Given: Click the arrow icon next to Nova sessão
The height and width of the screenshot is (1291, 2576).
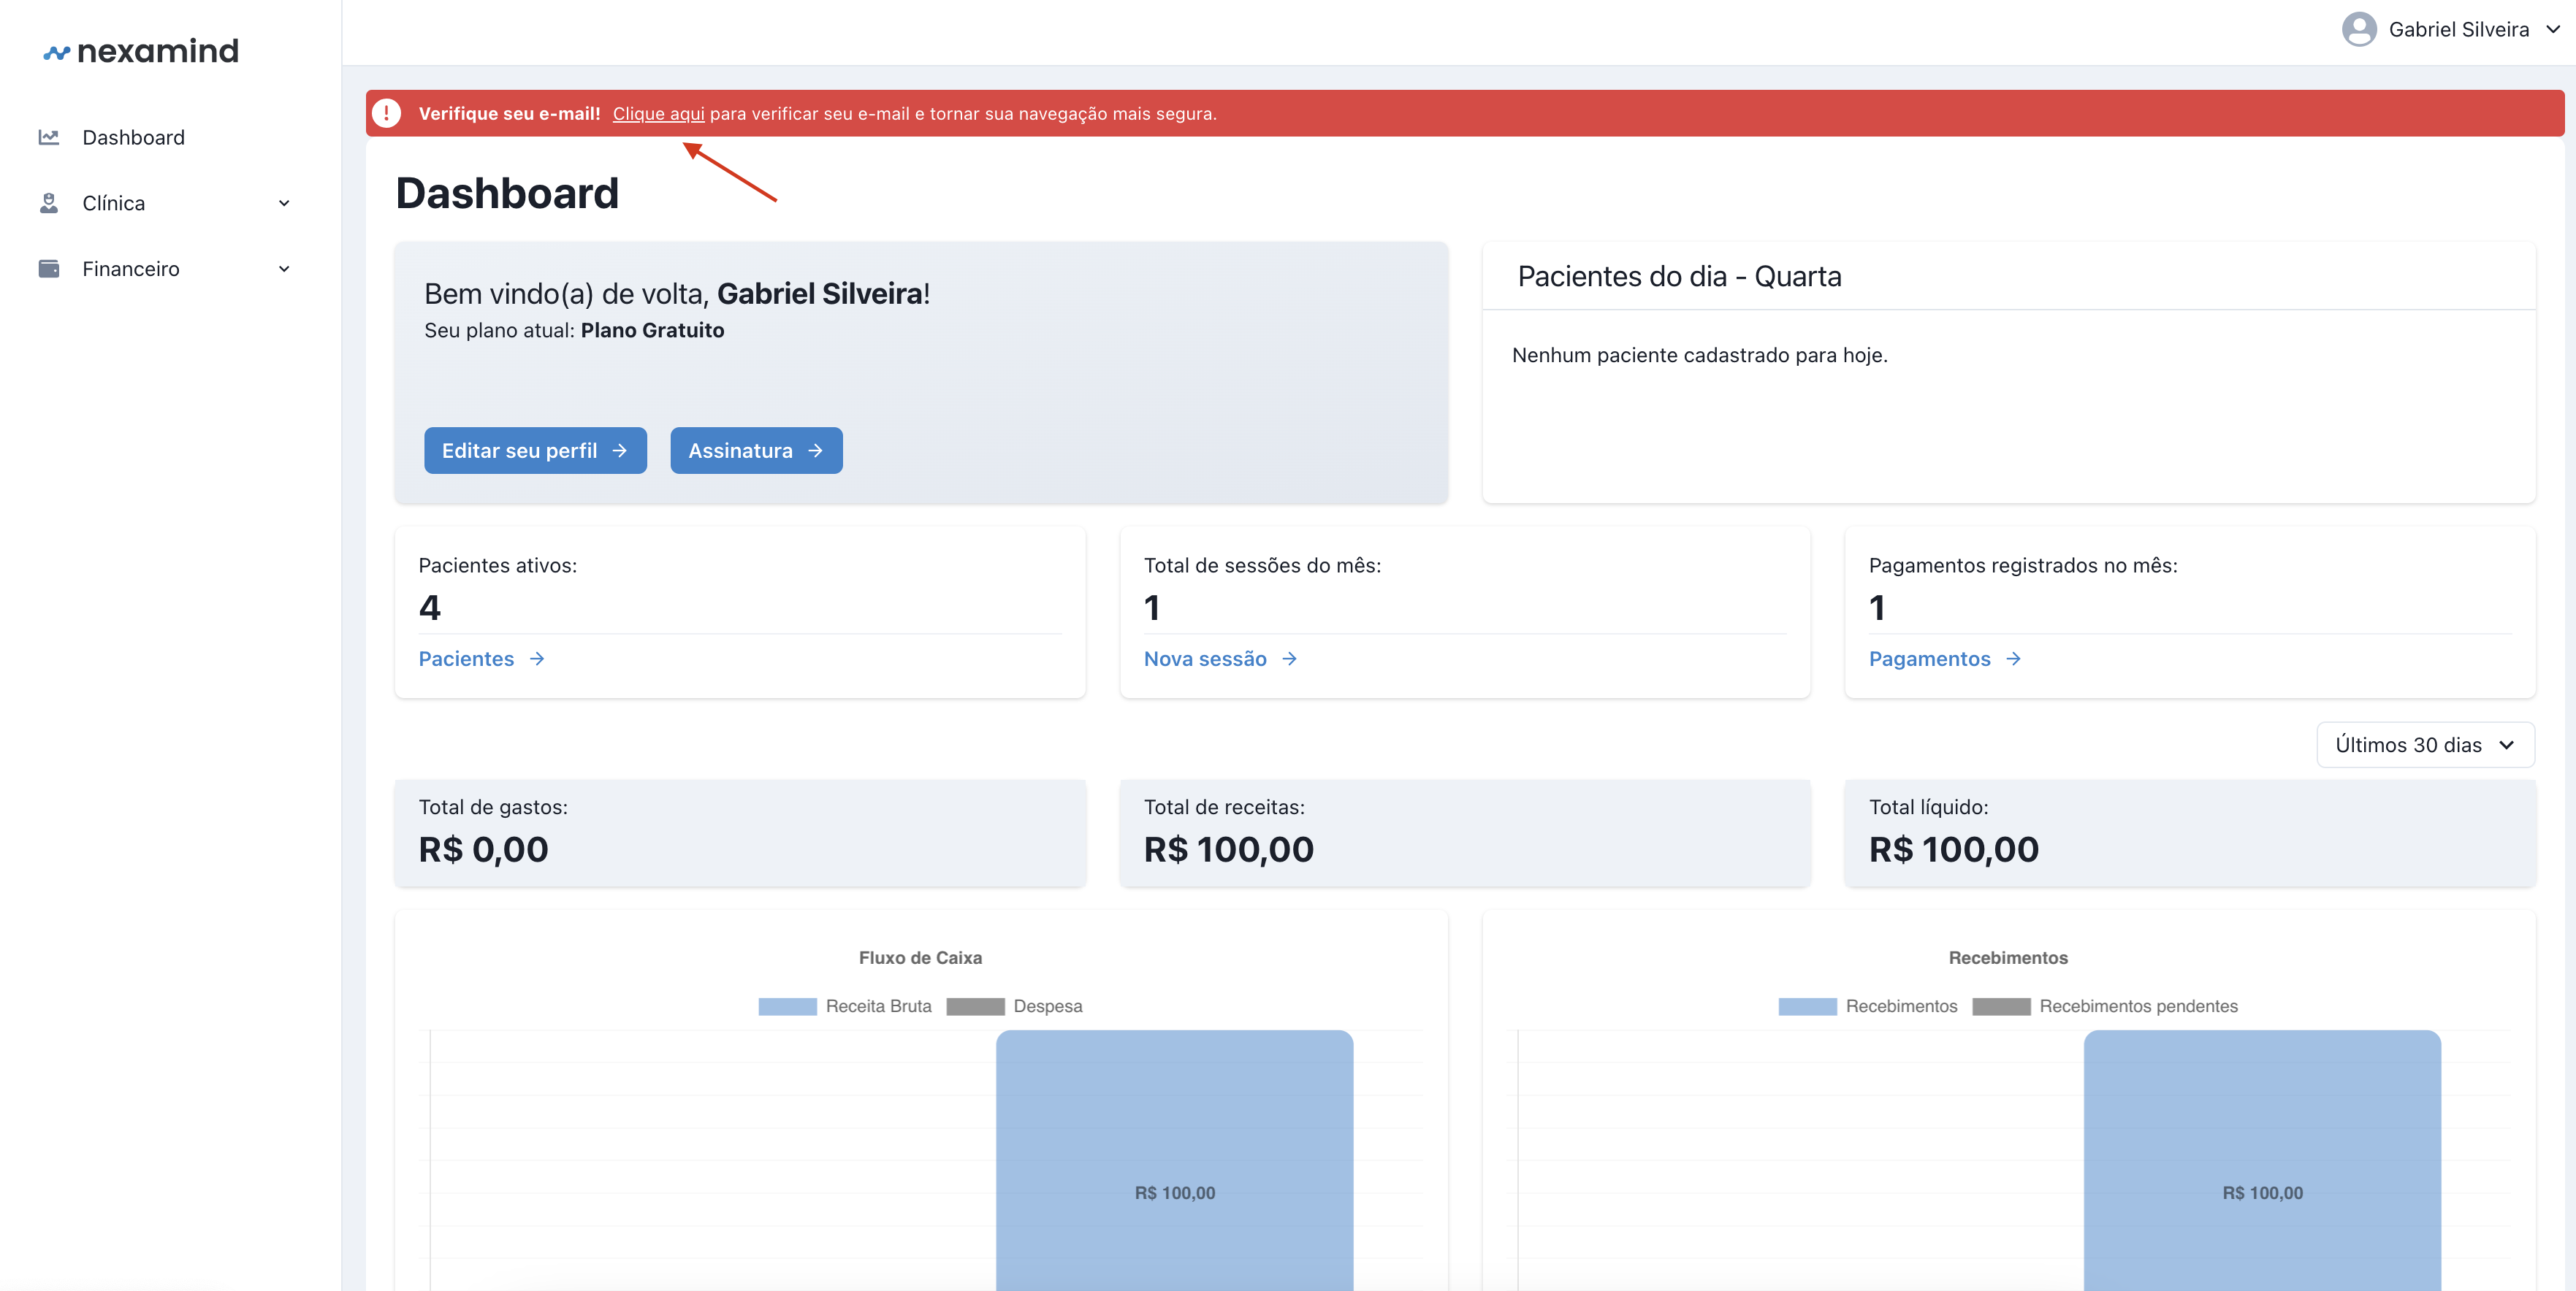Looking at the screenshot, I should pos(1289,659).
